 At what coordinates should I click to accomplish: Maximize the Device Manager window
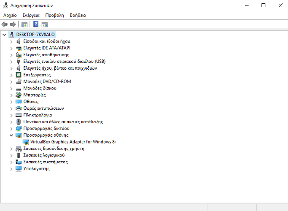(x=264, y=5)
